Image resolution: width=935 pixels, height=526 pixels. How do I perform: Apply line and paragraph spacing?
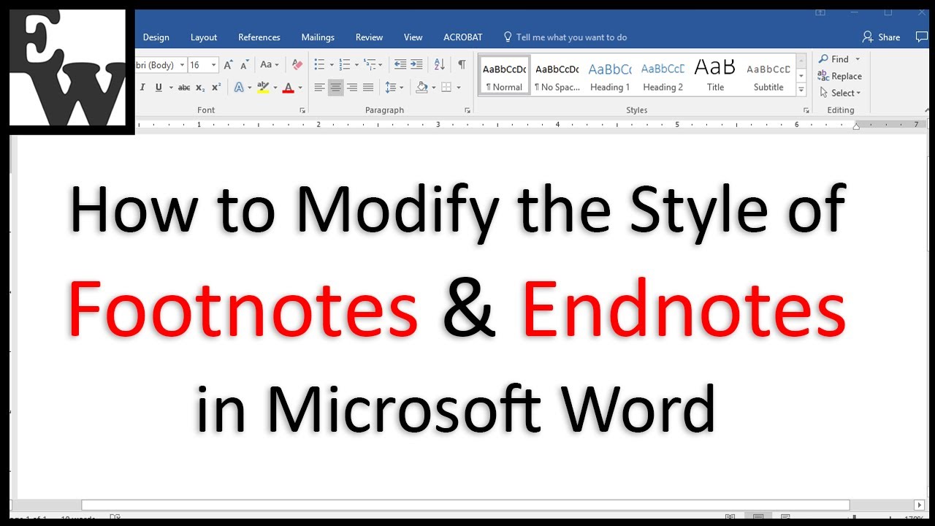(391, 88)
